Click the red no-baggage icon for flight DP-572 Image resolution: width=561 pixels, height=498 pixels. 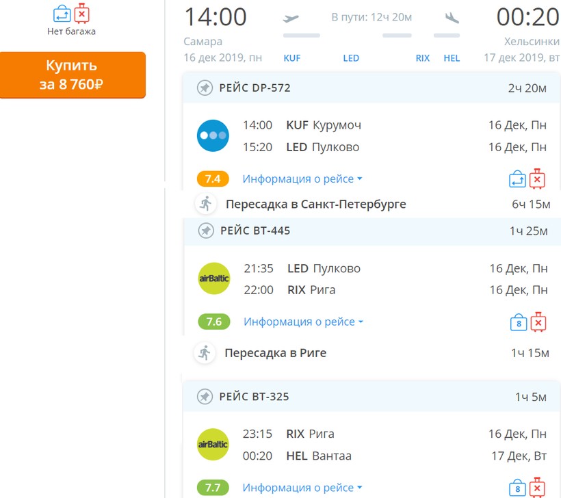pos(538,179)
